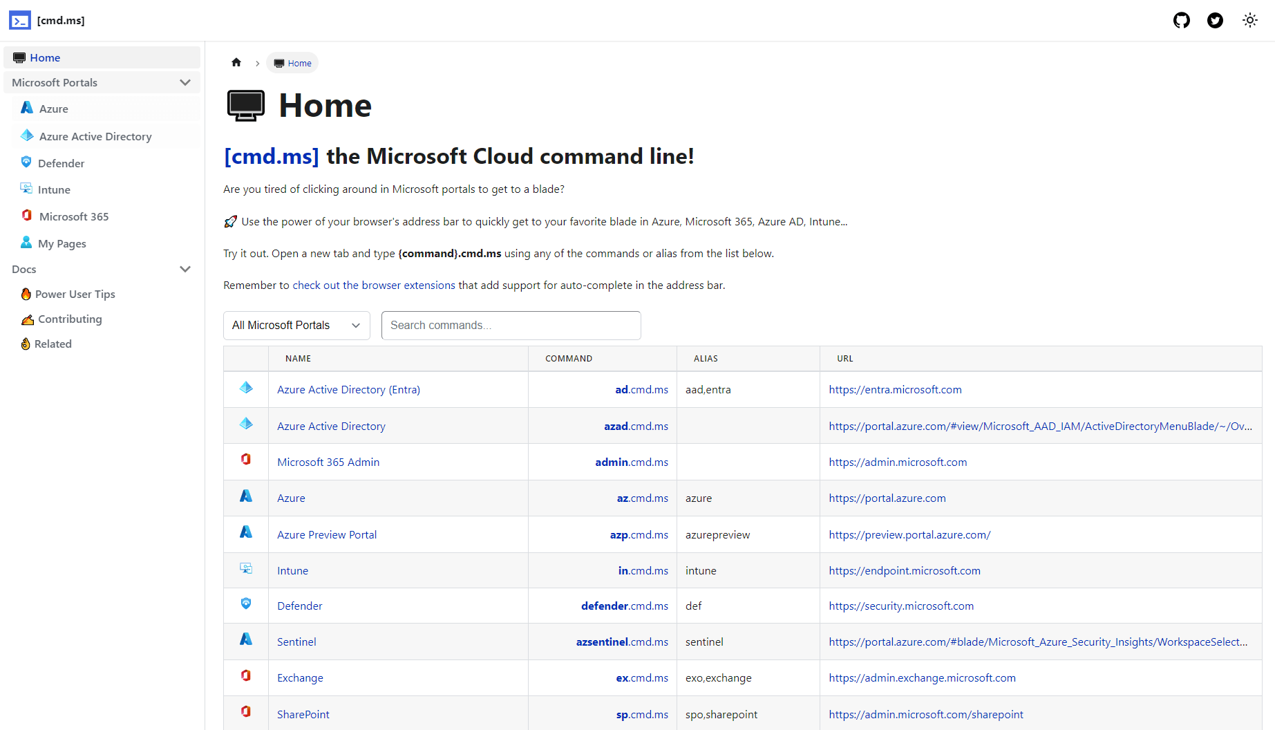
Task: Click the Defender shield icon in sidebar
Action: 26,162
